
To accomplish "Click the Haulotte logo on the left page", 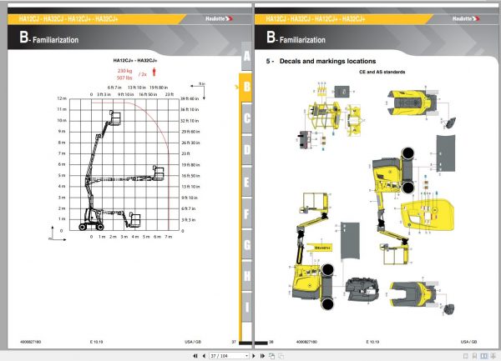I will (x=219, y=19).
